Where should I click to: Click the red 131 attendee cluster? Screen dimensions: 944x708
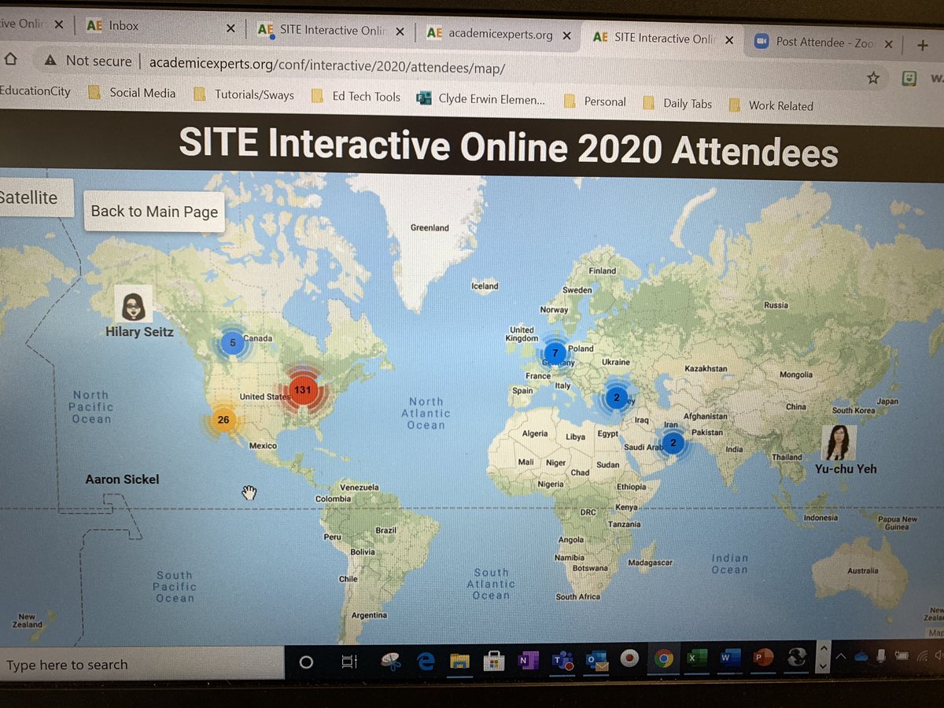(x=302, y=389)
